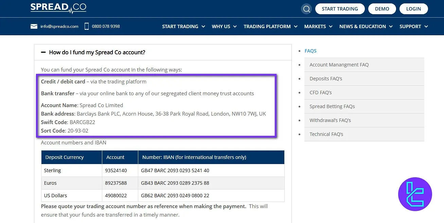Open the Withdrawal's FAQ's page

(x=329, y=120)
